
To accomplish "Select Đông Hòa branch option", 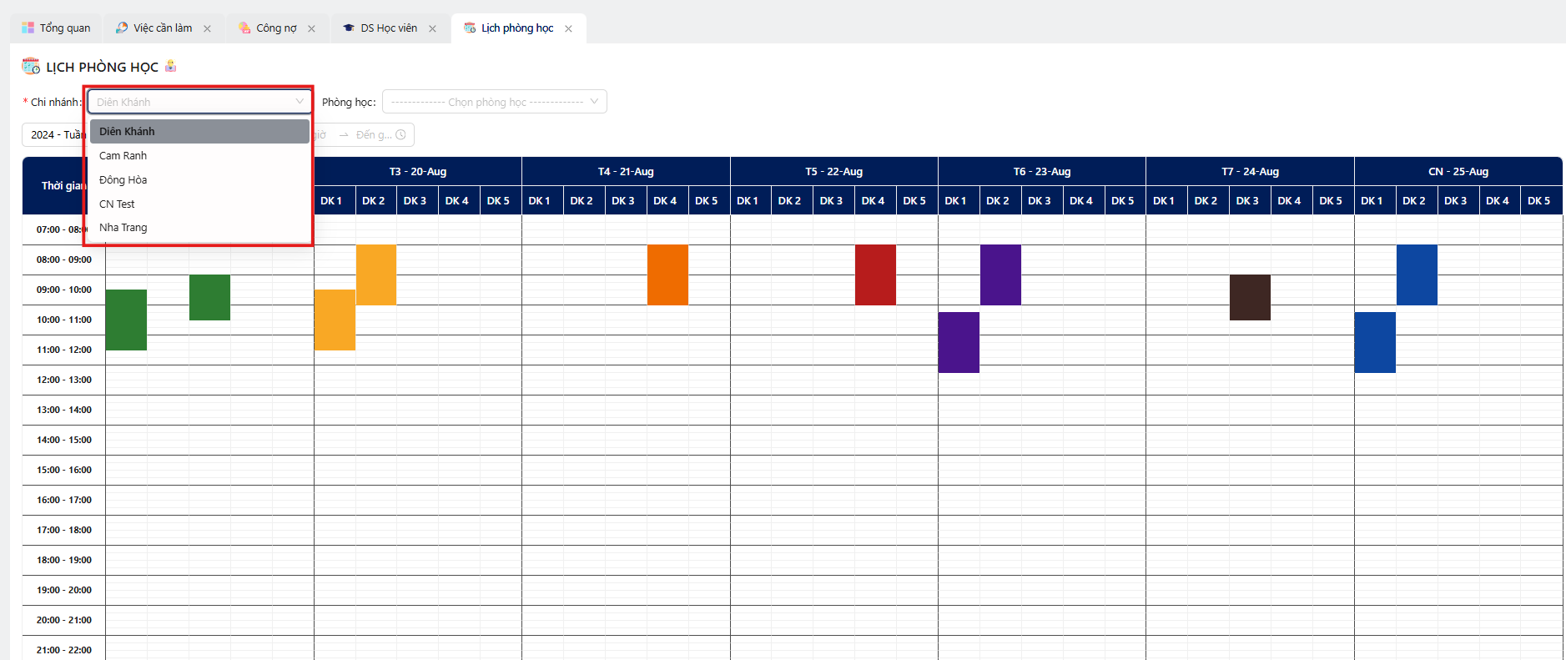I will click(x=199, y=179).
